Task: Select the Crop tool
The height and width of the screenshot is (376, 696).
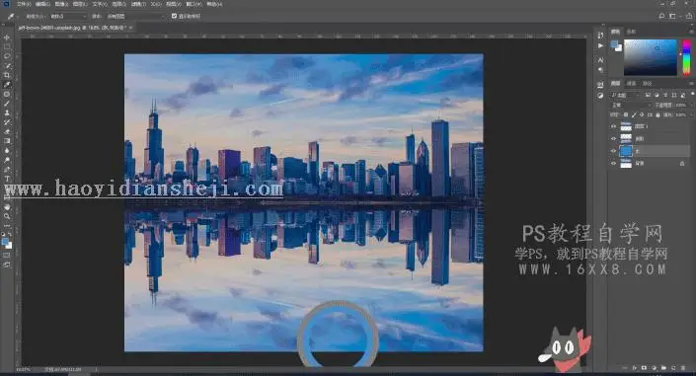Action: (x=7, y=75)
